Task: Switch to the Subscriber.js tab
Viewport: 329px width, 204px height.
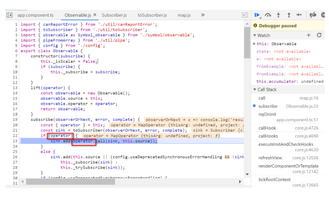Action: [114, 15]
